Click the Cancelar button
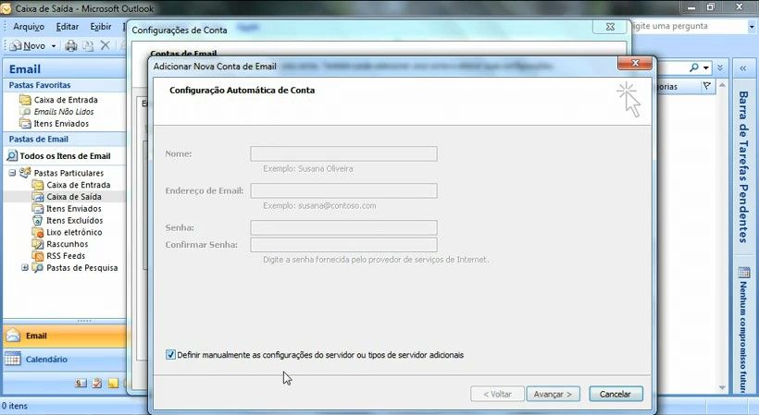This screenshot has width=759, height=415. pos(616,394)
